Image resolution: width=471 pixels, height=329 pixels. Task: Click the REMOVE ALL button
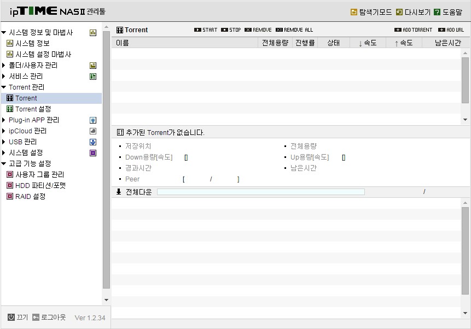pos(294,30)
